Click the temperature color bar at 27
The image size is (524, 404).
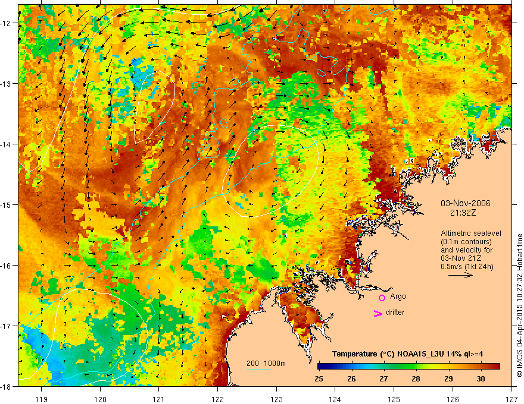[x=384, y=367]
